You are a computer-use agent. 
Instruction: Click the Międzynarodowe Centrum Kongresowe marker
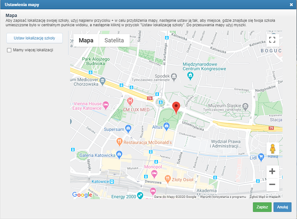coord(190,76)
